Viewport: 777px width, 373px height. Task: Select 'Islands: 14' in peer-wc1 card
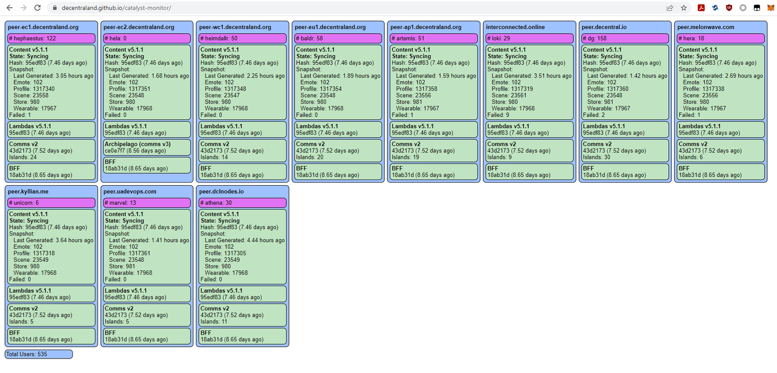point(214,157)
